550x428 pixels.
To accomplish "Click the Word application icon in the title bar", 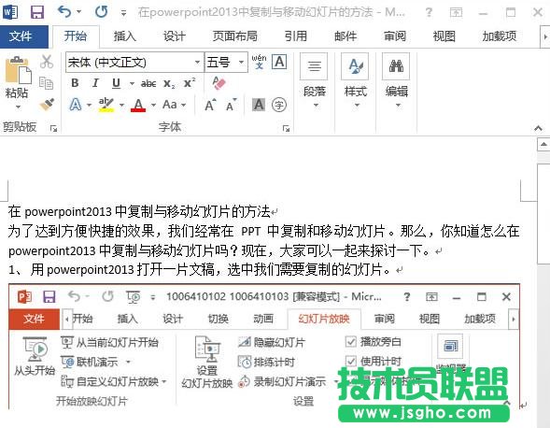I will pyautogui.click(x=10, y=12).
